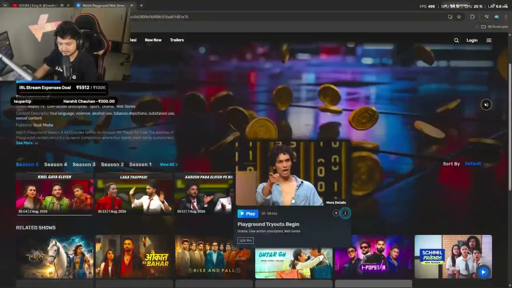The height and width of the screenshot is (288, 512).
Task: Select the Season 5 tab
Action: click(27, 164)
